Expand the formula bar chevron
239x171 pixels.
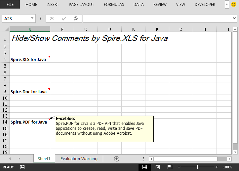pyautogui.click(x=234, y=18)
